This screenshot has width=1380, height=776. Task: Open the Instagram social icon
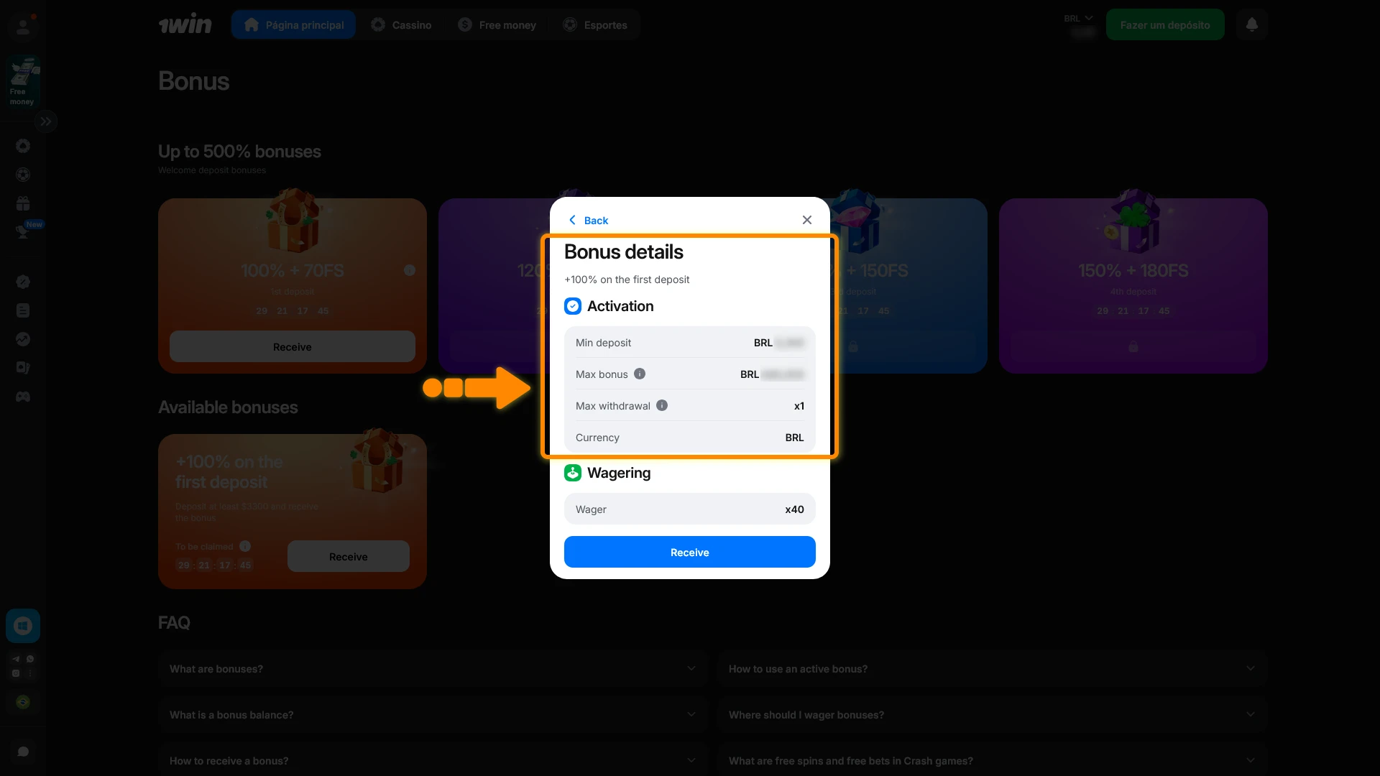[16, 673]
